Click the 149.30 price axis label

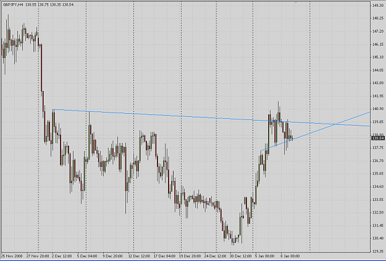pos(378,6)
